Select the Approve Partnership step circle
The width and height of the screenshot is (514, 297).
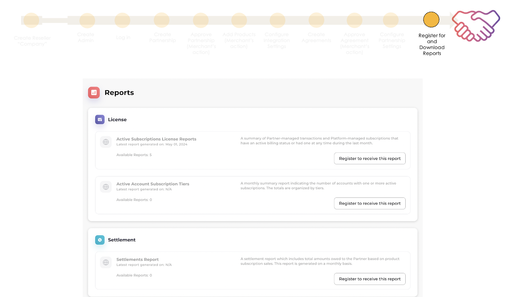[201, 20]
